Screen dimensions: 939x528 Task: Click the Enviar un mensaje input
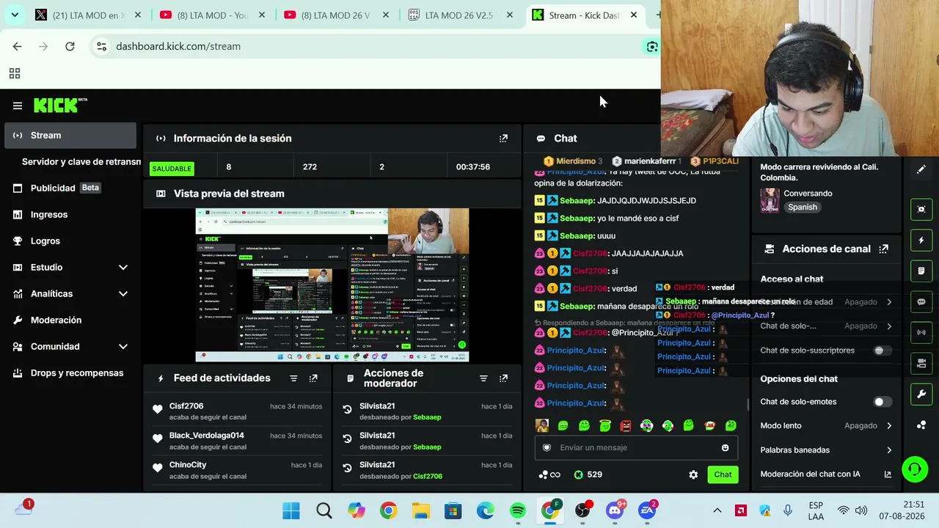[637, 447]
